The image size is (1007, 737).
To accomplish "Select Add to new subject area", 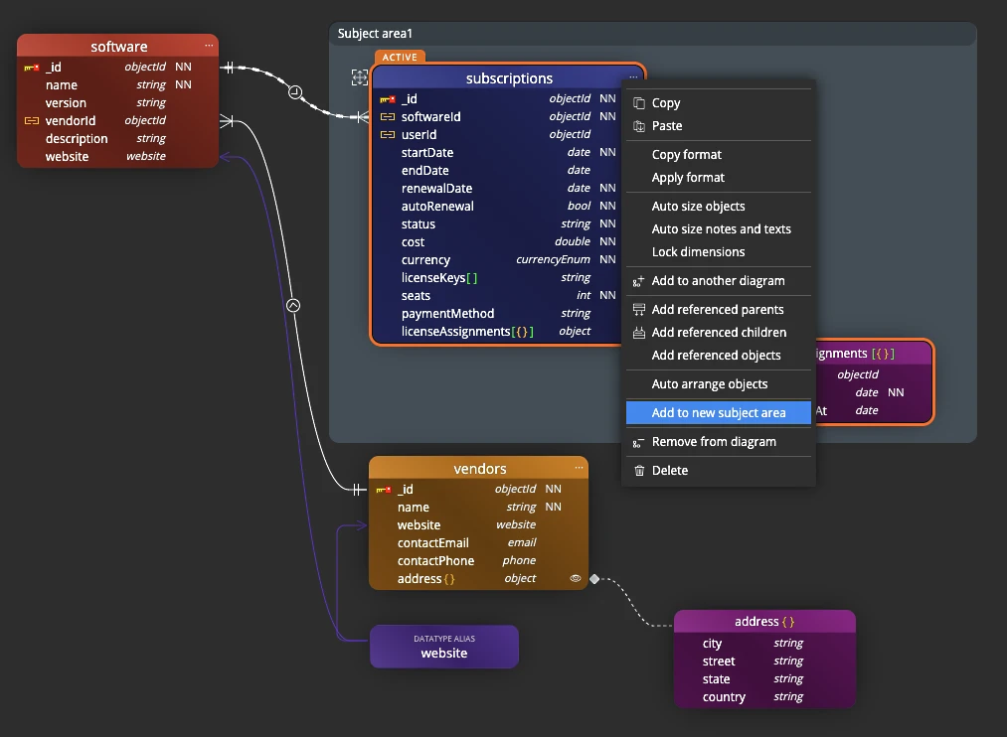I will pos(718,413).
